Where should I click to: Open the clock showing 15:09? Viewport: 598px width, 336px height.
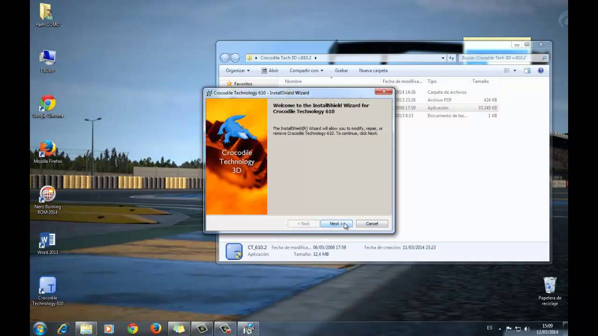pyautogui.click(x=548, y=329)
